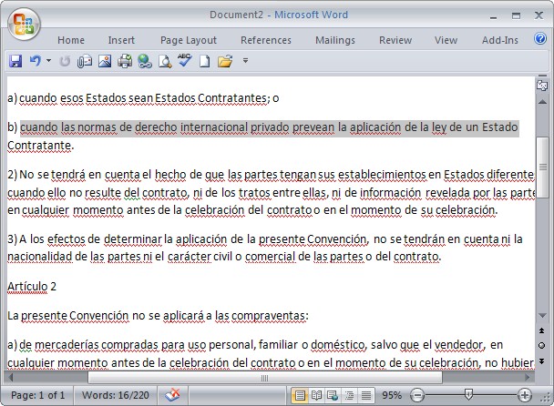Click the Page: 1 of 1 status indicator
Viewport: 554px width, 406px height.
(37, 395)
